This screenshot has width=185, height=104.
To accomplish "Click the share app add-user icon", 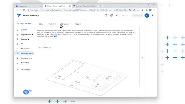I will click(x=117, y=15).
